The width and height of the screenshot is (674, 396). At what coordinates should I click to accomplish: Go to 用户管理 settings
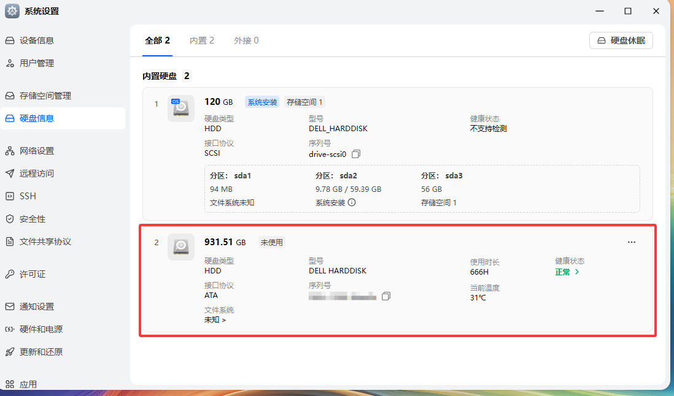(x=37, y=63)
